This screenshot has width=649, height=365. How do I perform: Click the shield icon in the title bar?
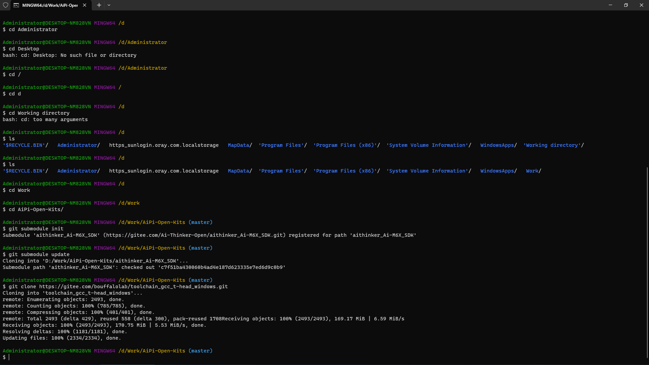coord(5,5)
